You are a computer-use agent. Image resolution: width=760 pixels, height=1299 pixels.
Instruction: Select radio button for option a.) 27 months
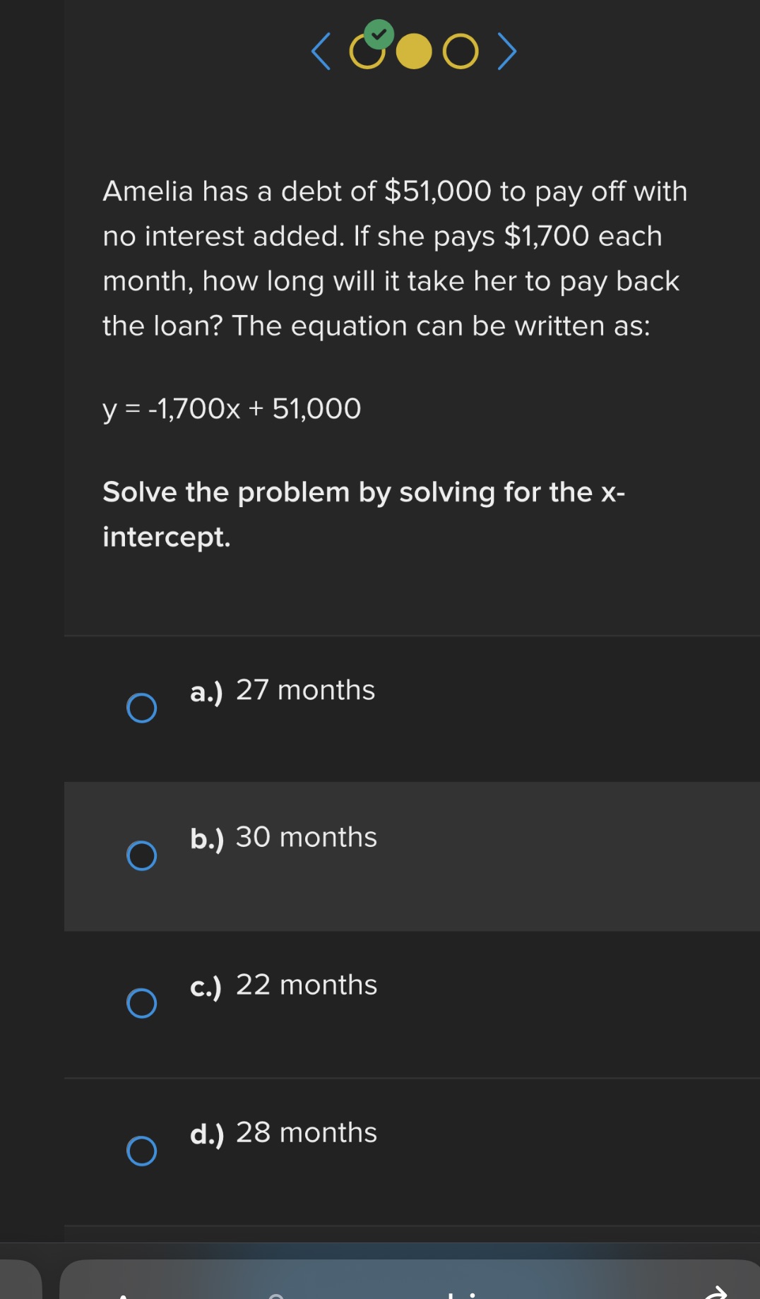click(x=141, y=706)
